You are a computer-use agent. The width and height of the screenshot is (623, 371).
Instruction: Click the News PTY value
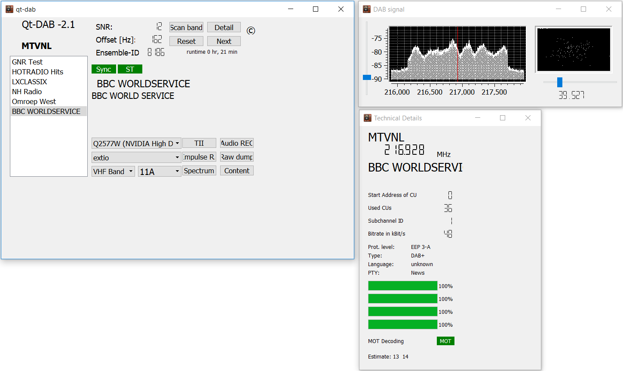(x=417, y=273)
